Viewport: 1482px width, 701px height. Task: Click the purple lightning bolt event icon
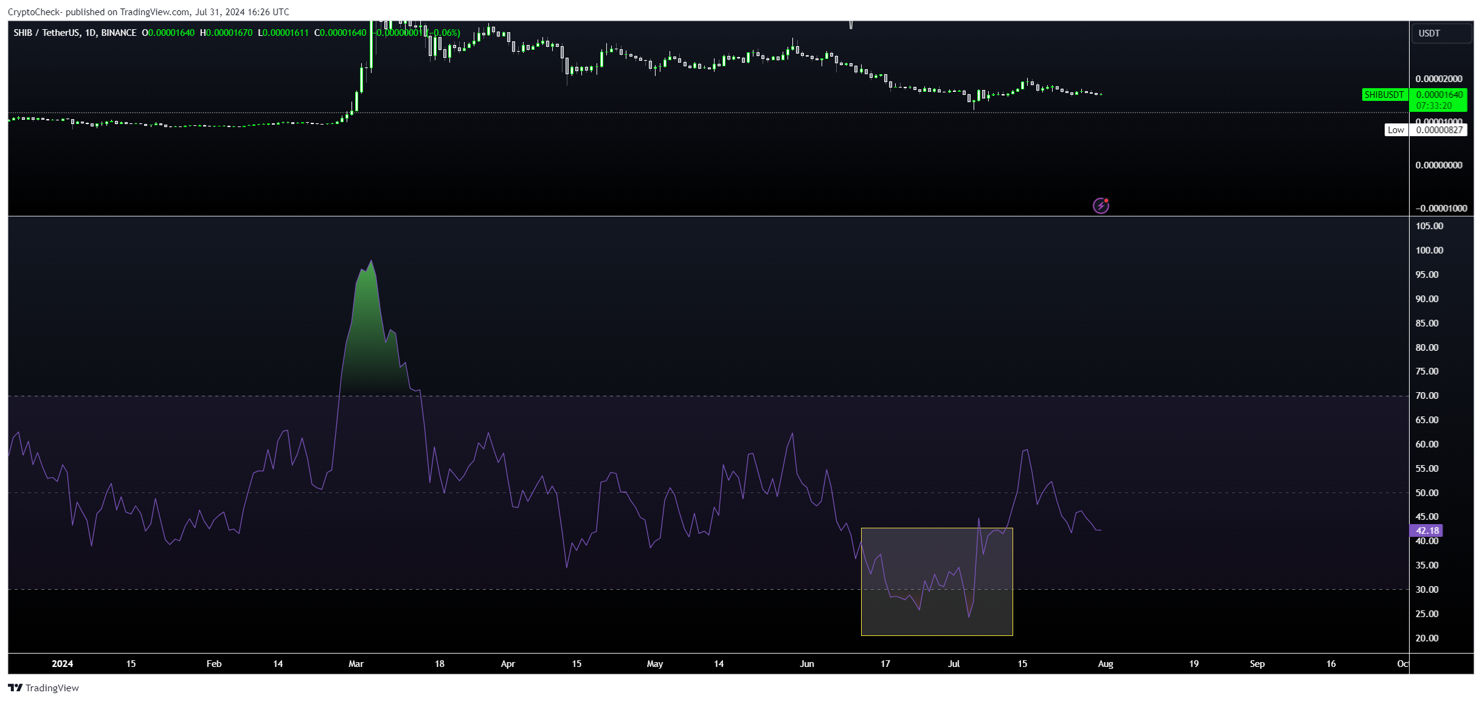pyautogui.click(x=1101, y=205)
